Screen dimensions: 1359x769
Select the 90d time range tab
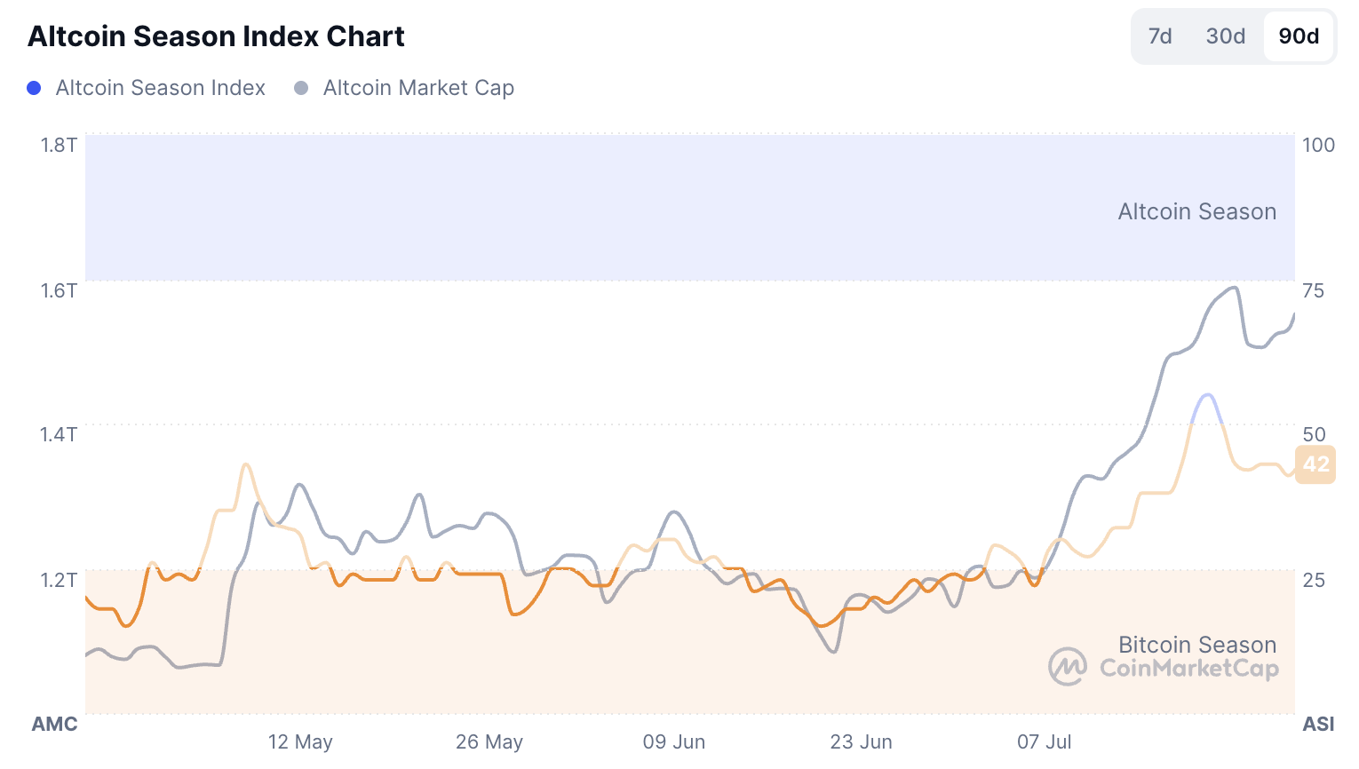pos(1298,36)
